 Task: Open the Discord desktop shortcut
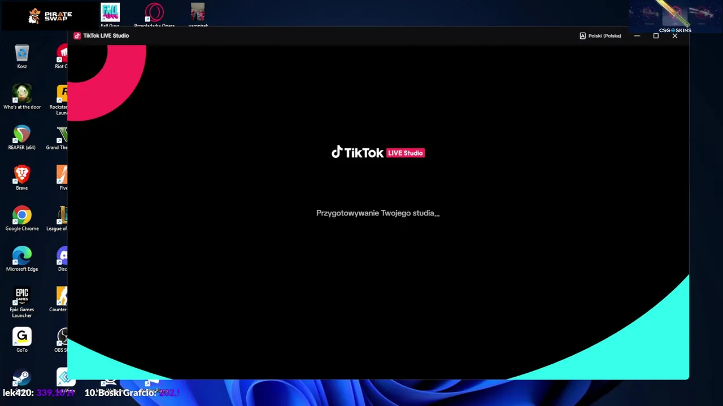pos(62,260)
